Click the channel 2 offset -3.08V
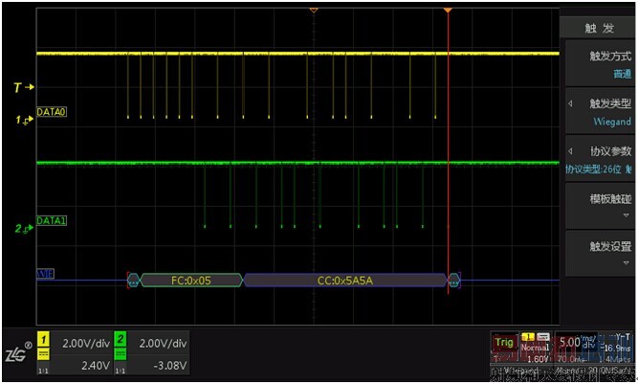The width and height of the screenshot is (638, 384). [169, 365]
